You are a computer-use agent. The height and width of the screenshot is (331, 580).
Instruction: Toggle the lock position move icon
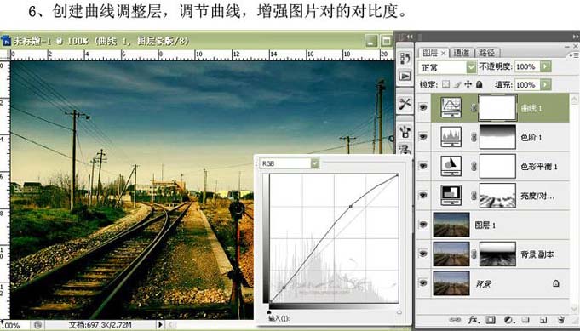[x=468, y=84]
